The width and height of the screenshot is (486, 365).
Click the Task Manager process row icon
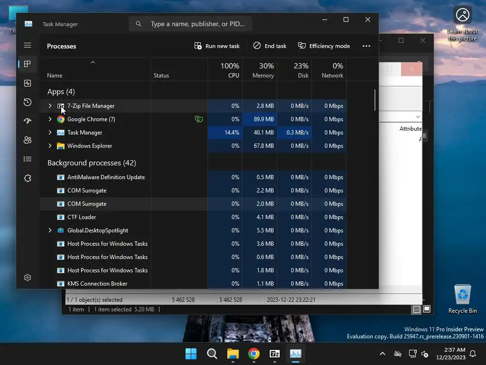pos(61,133)
